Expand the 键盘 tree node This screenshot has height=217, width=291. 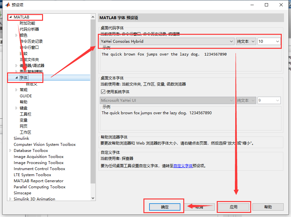pos(16,108)
